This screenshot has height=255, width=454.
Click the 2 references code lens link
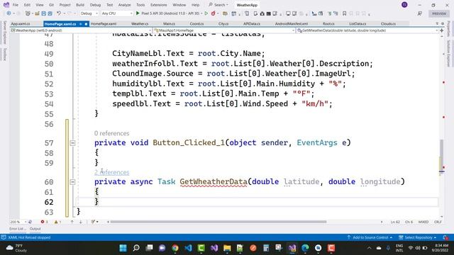pos(112,172)
